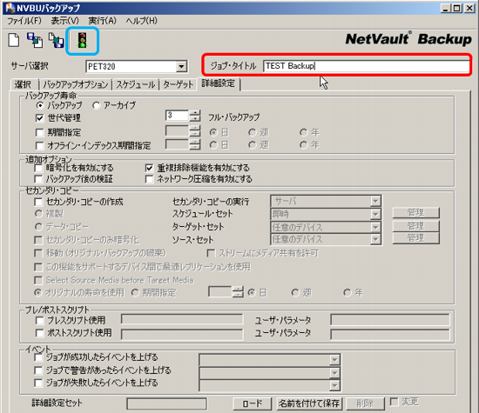Click ユーザ・パラメータ field for prescript
Screen dimensions: 479x413
click(x=390, y=320)
